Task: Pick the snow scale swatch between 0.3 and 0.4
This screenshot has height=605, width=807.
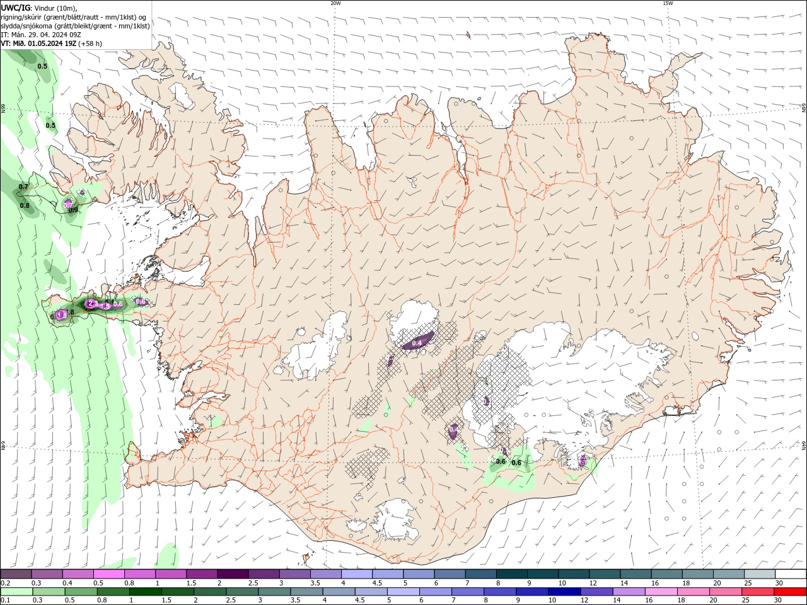Action: 47,574
